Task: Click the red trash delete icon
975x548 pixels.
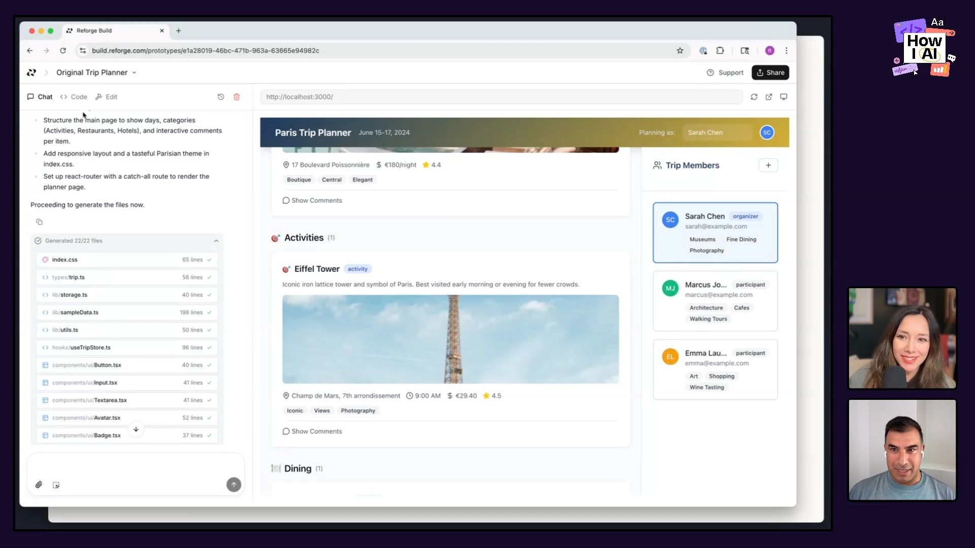Action: (x=237, y=97)
